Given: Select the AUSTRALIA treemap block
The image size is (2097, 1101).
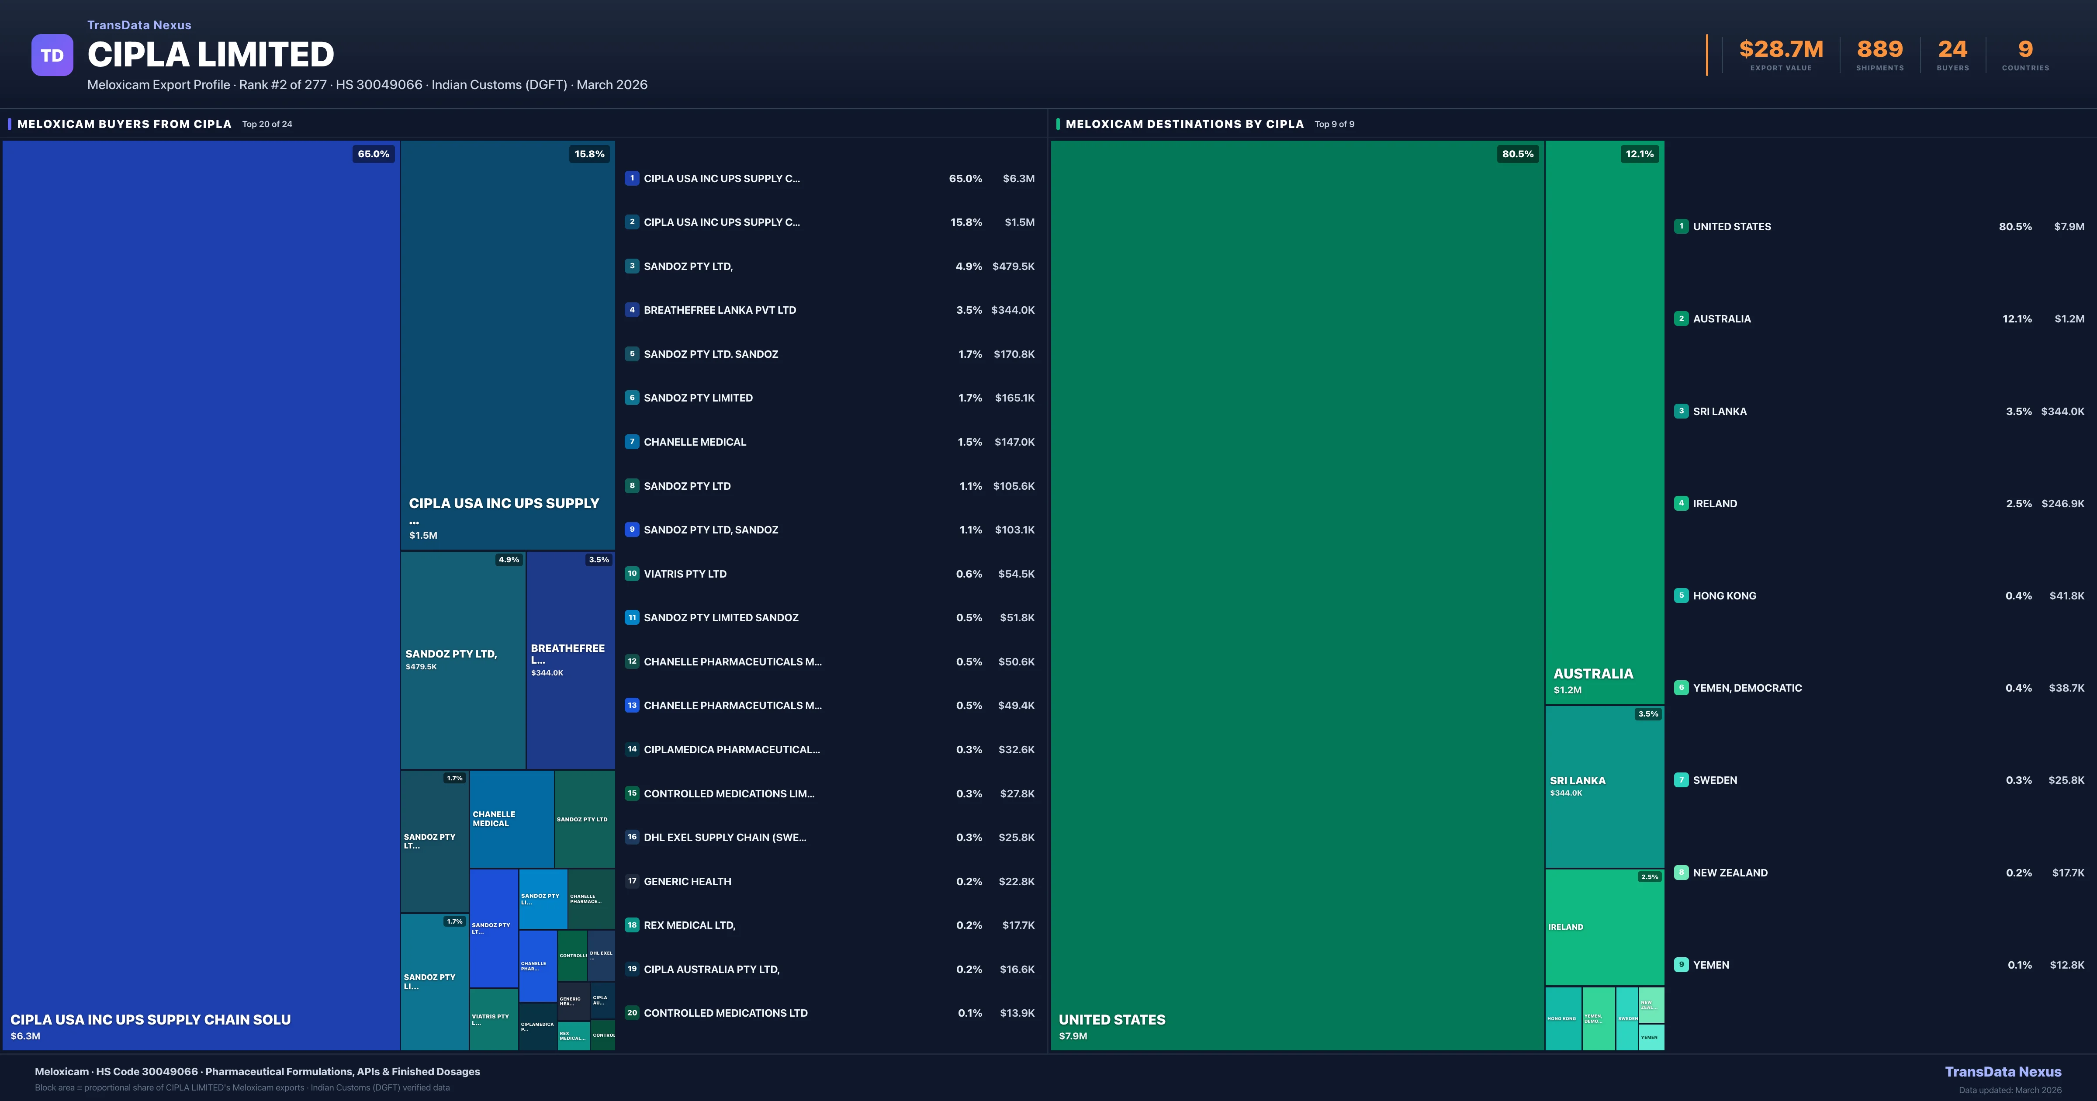Looking at the screenshot, I should [1604, 422].
